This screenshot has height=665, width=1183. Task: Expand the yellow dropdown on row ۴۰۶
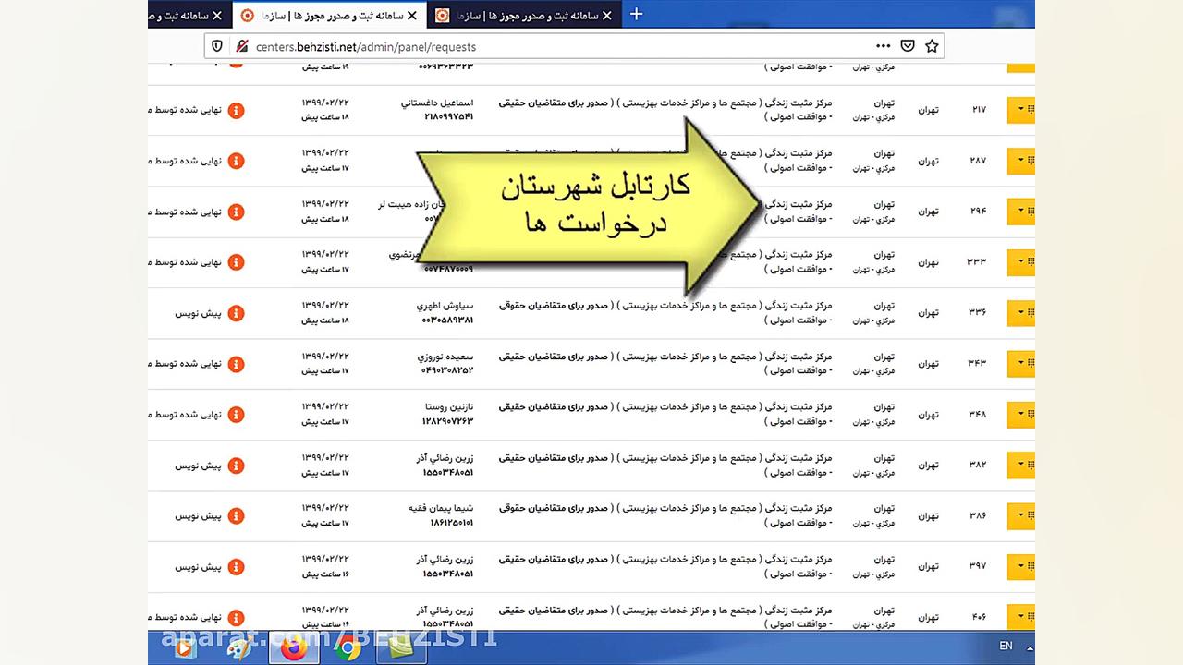[x=1020, y=617]
